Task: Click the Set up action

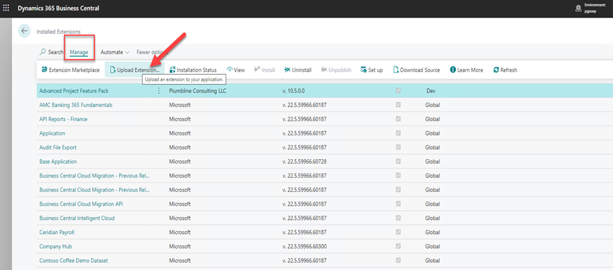Action: pyautogui.click(x=371, y=70)
